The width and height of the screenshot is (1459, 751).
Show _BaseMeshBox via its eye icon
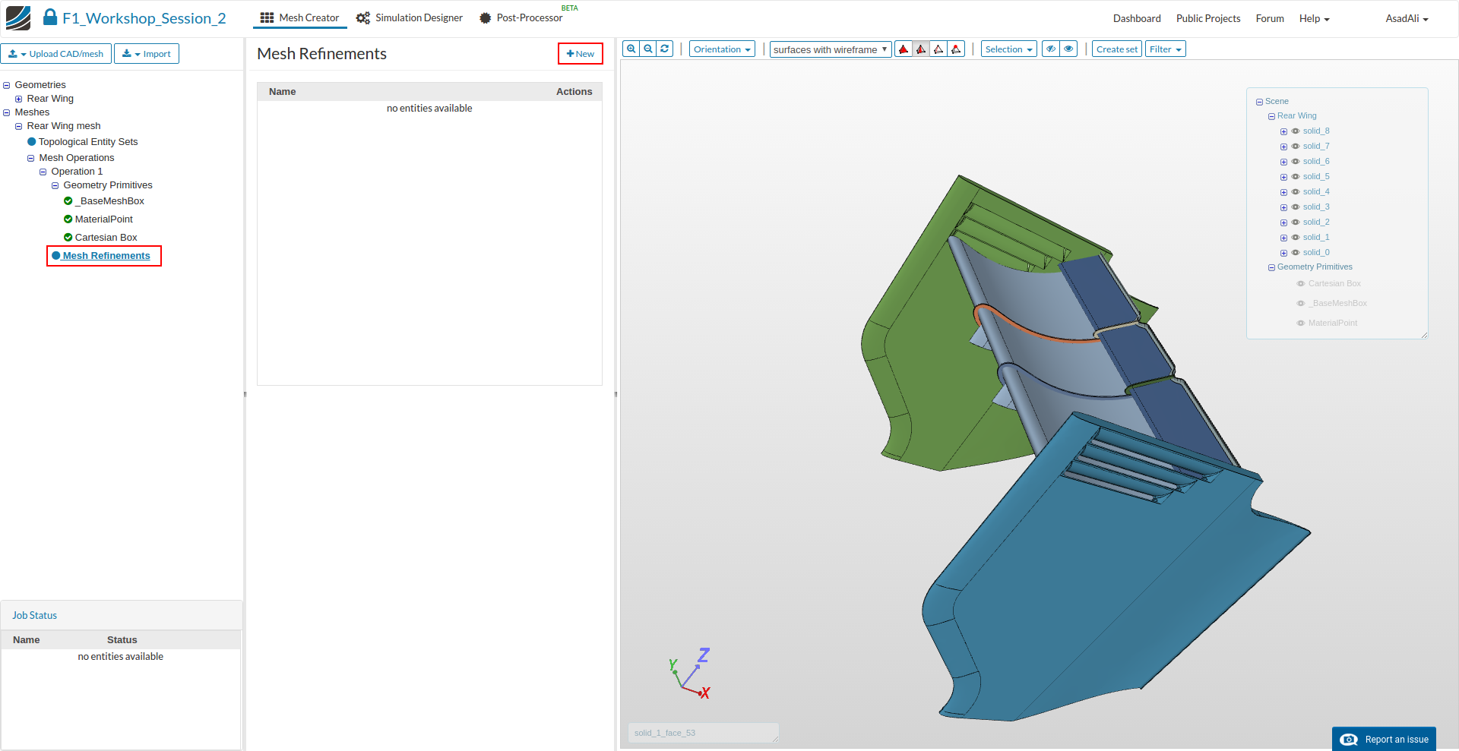[x=1301, y=304]
